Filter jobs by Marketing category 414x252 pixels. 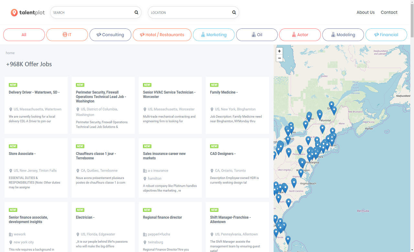[x=214, y=35]
